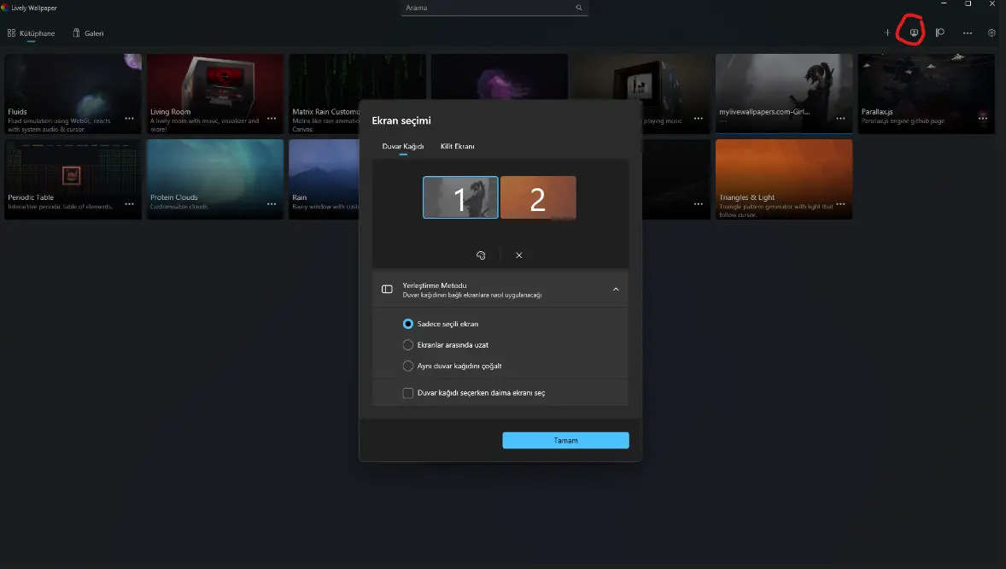Open the Galeri tab

click(x=88, y=33)
